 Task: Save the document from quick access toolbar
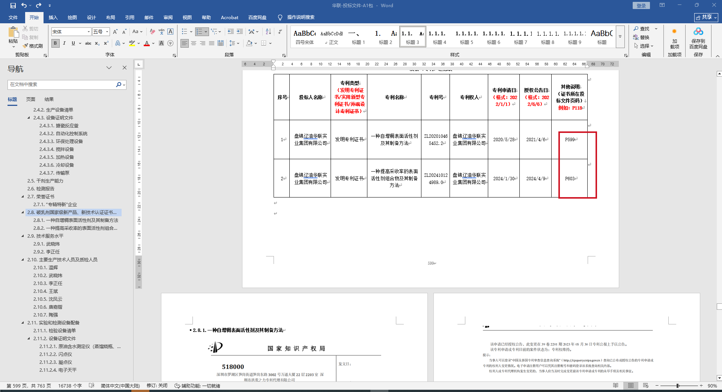[13, 6]
